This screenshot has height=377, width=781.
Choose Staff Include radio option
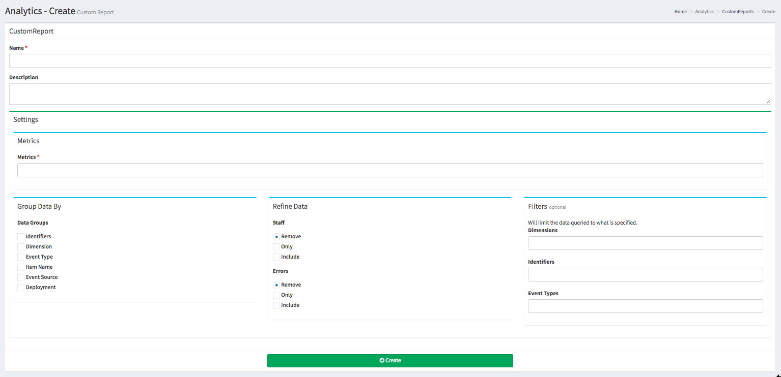pyautogui.click(x=276, y=257)
